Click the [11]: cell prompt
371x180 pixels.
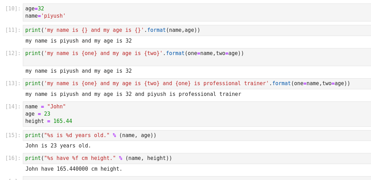coord(13,30)
